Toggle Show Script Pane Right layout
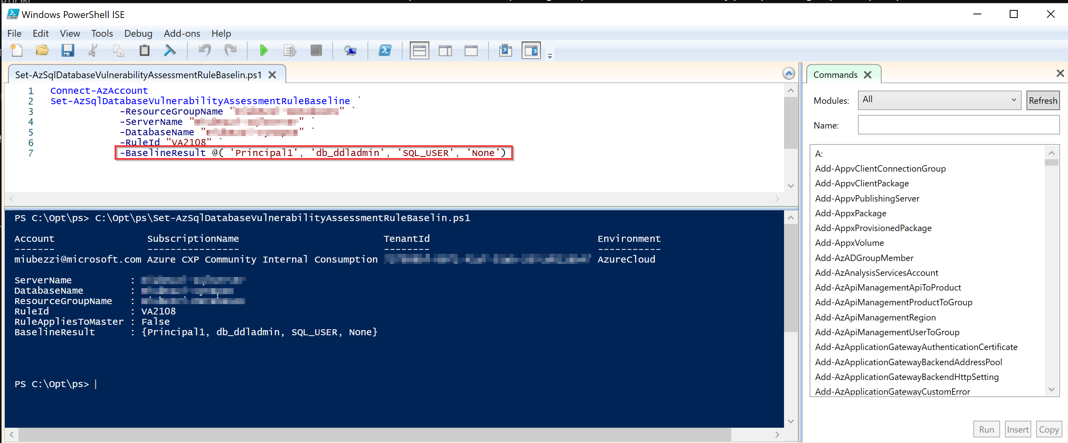 pyautogui.click(x=446, y=50)
